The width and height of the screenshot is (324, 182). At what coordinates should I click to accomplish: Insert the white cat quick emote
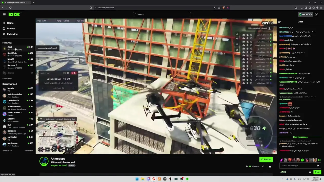(x=286, y=160)
